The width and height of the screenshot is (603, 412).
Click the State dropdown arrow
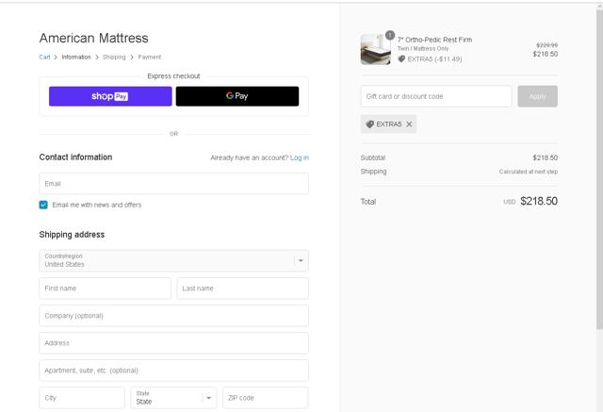(x=209, y=397)
